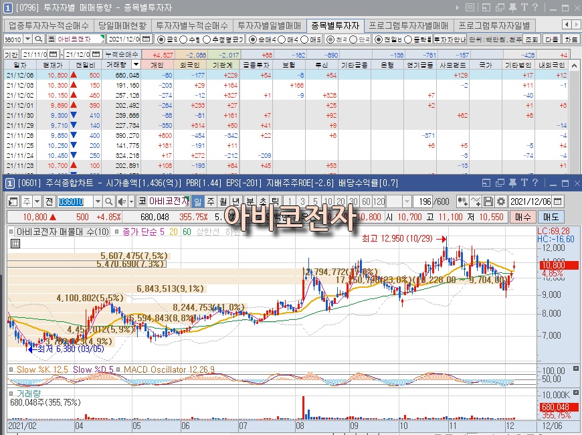
Task: Open chart stock code 036010 dropdown
Action: pos(98,201)
